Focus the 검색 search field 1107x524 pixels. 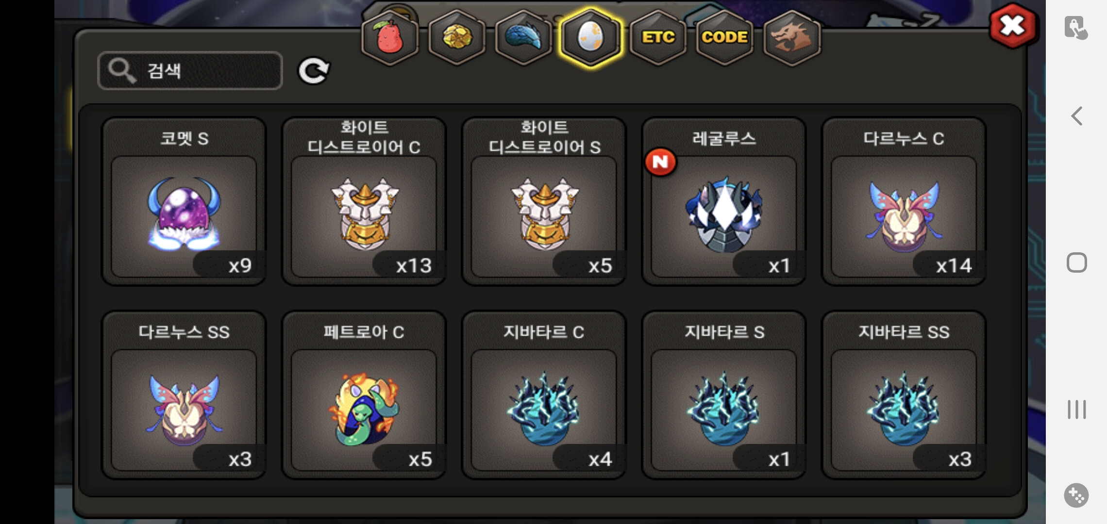click(190, 71)
